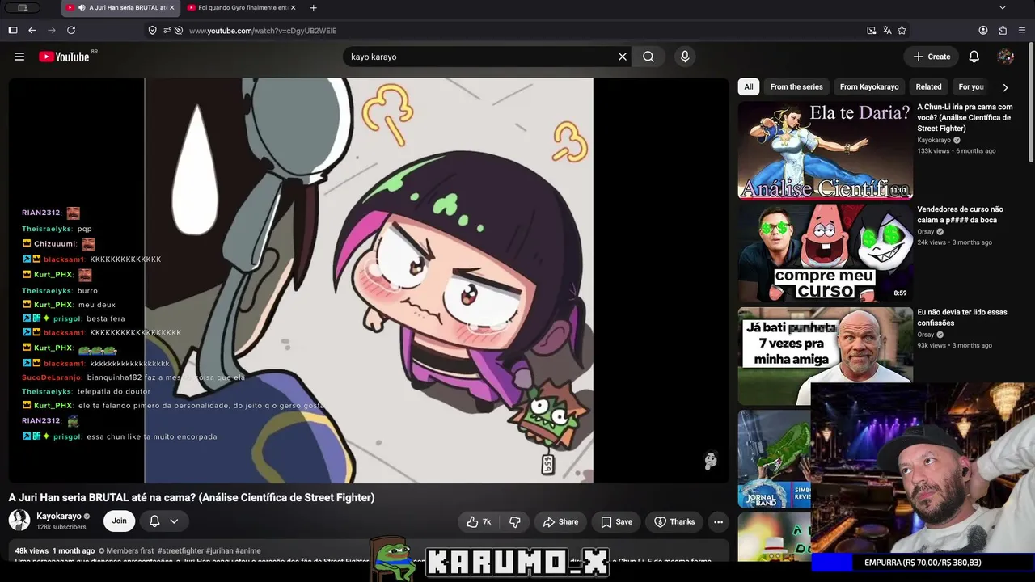Select the 'All' filter chip

(x=749, y=86)
